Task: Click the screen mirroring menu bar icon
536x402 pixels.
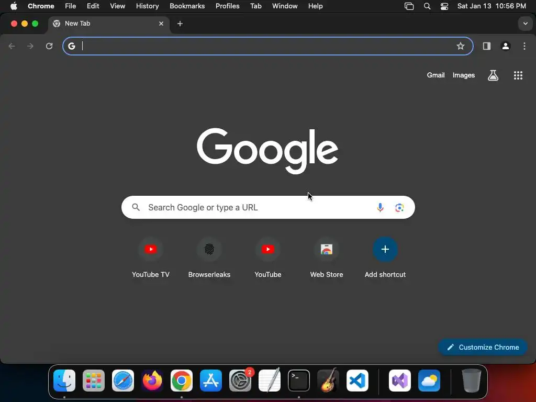Action: 409,6
